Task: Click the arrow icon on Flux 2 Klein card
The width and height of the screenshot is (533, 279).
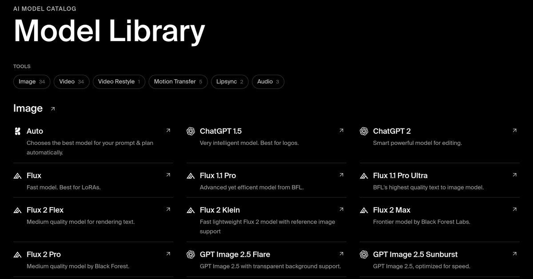Action: click(x=341, y=209)
